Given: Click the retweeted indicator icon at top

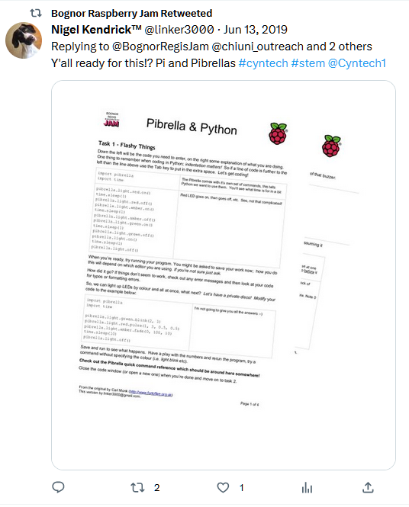Looking at the screenshot, I should 36,13.
